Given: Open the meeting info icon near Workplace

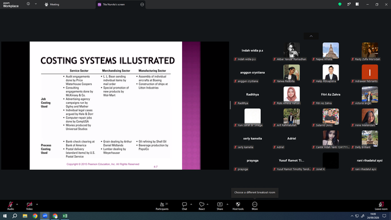Looking at the screenshot, I should pos(28,4).
